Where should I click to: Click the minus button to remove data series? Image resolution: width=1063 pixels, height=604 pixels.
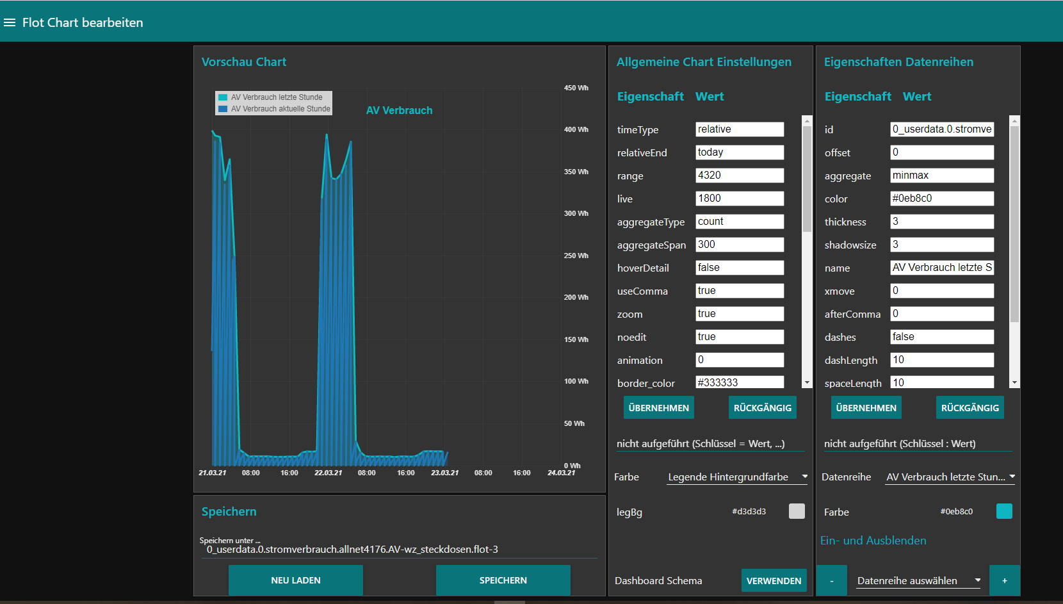pyautogui.click(x=832, y=580)
